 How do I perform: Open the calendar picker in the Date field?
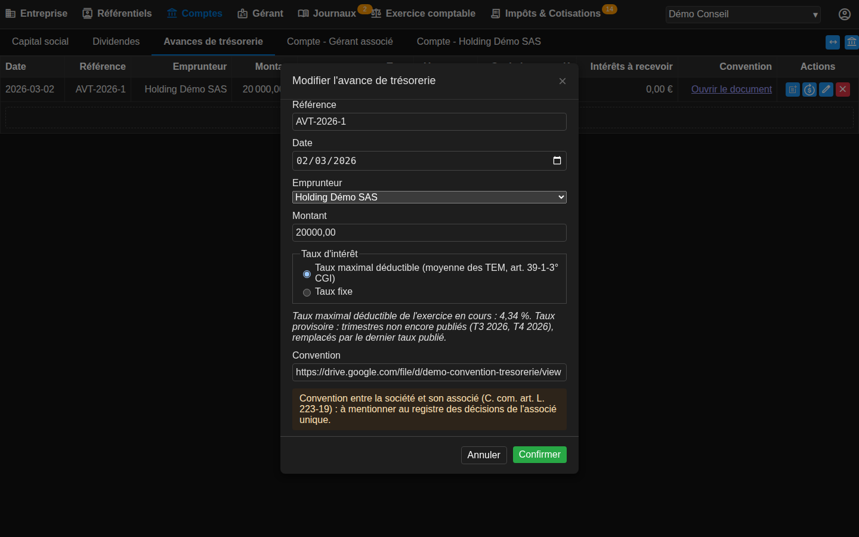pos(557,161)
